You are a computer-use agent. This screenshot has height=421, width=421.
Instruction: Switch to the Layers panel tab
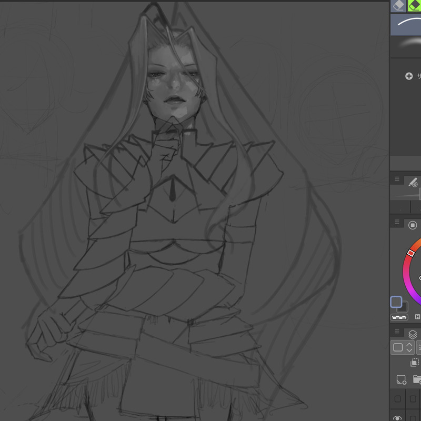tap(413, 334)
